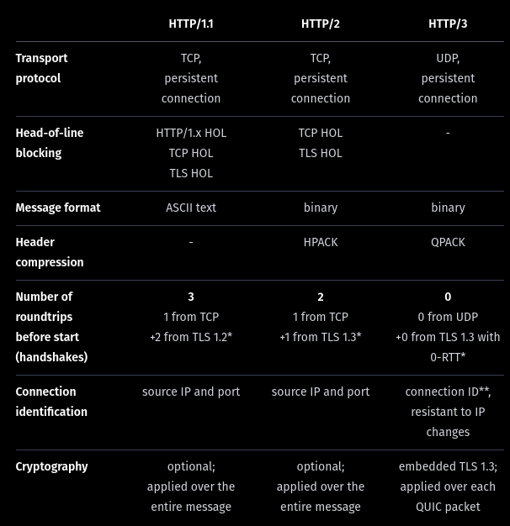
Task: Click the HTTP/2 column header
Action: pyautogui.click(x=321, y=24)
